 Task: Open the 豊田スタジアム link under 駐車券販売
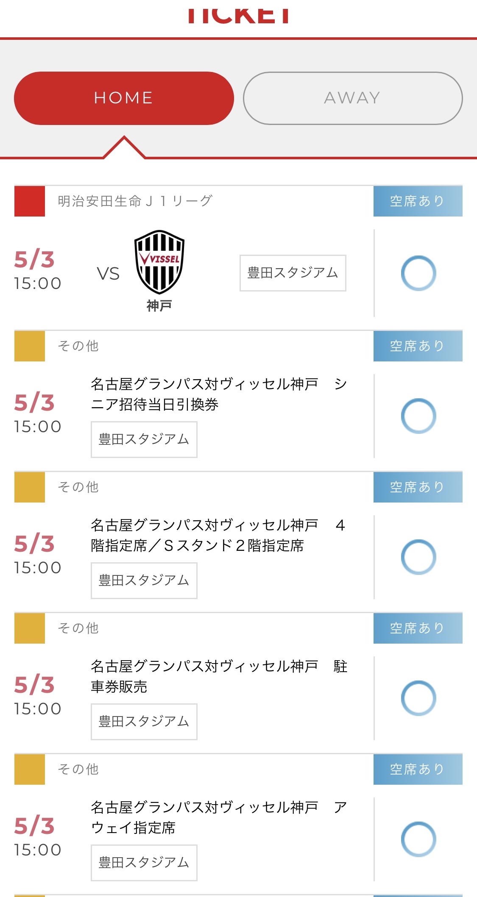point(144,722)
